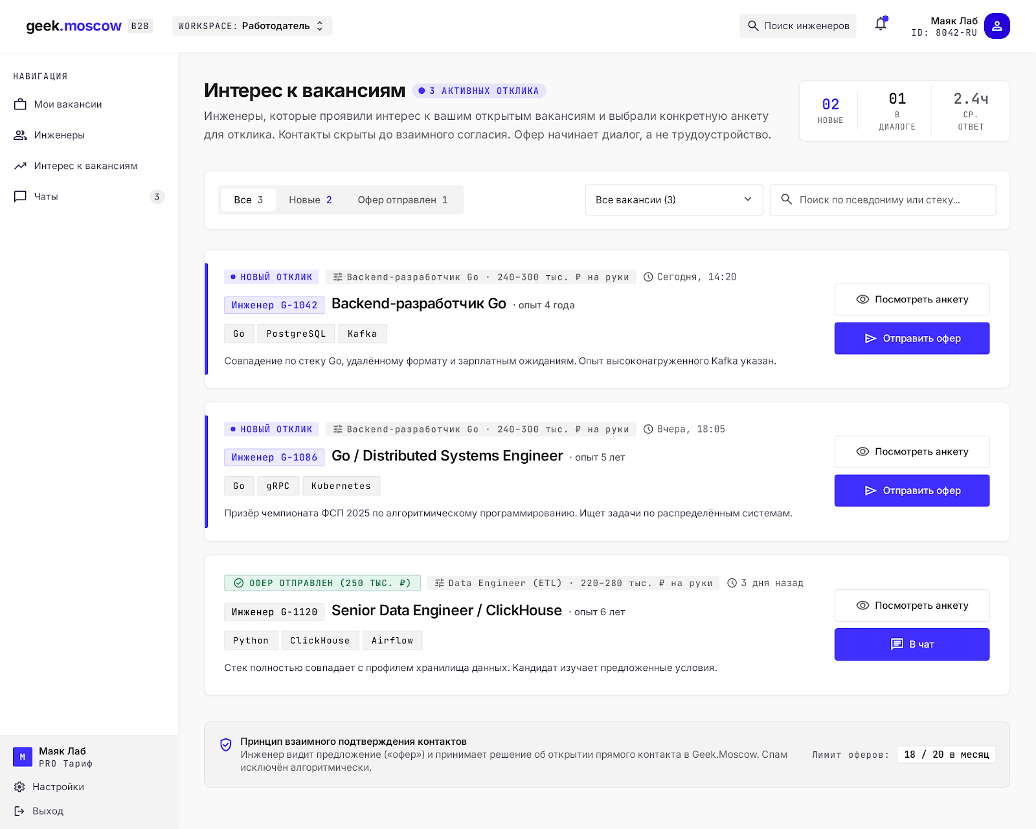Send offer to engineer G-1042

912,338
